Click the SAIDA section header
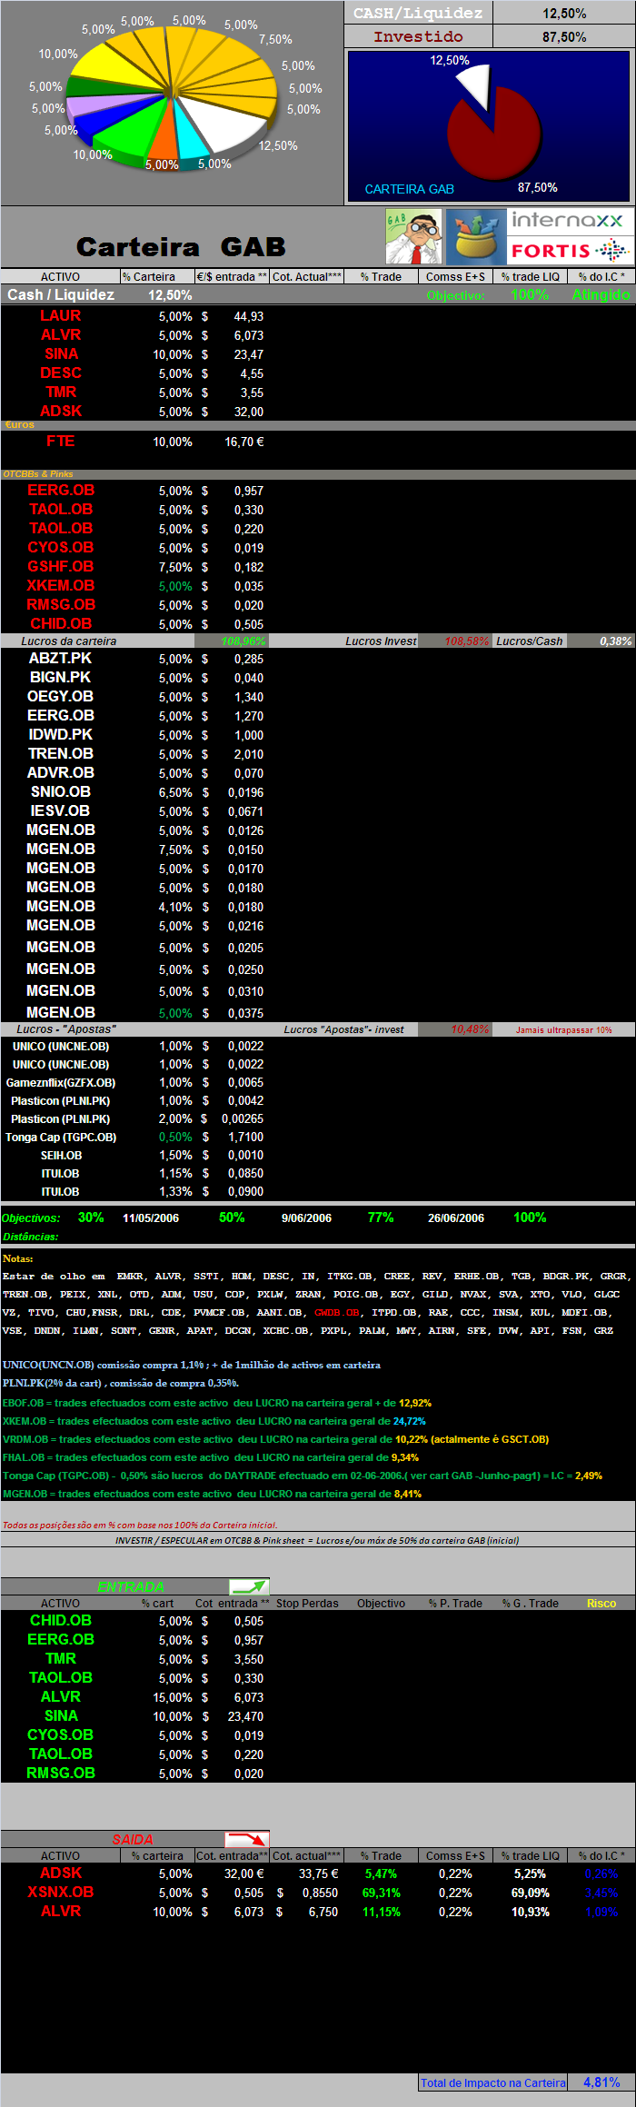The height and width of the screenshot is (2107, 636). click(133, 1839)
